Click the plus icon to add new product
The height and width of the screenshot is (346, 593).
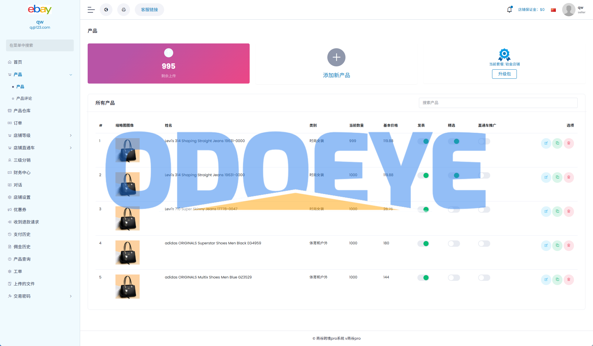pos(336,57)
